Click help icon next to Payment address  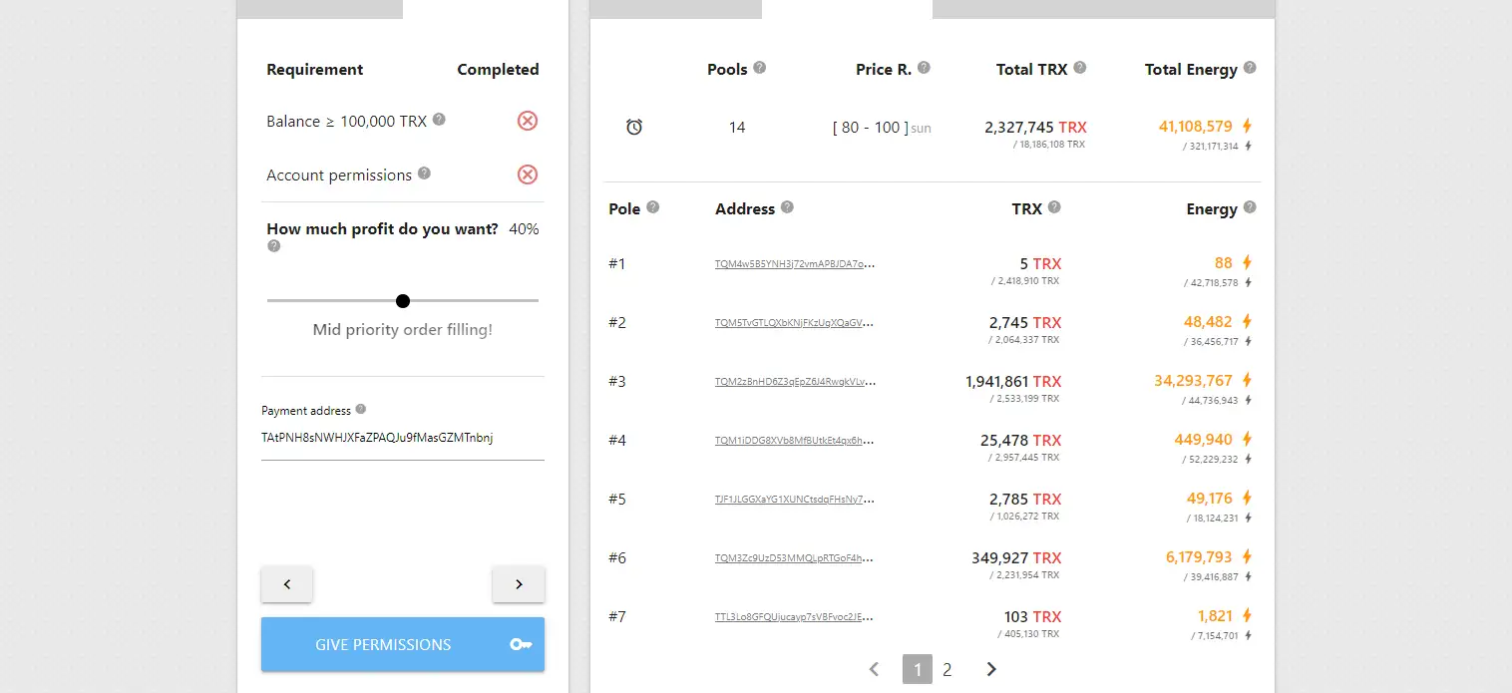pos(361,409)
